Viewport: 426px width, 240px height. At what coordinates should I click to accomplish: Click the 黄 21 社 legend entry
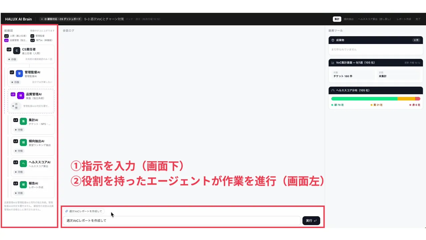pos(376,105)
